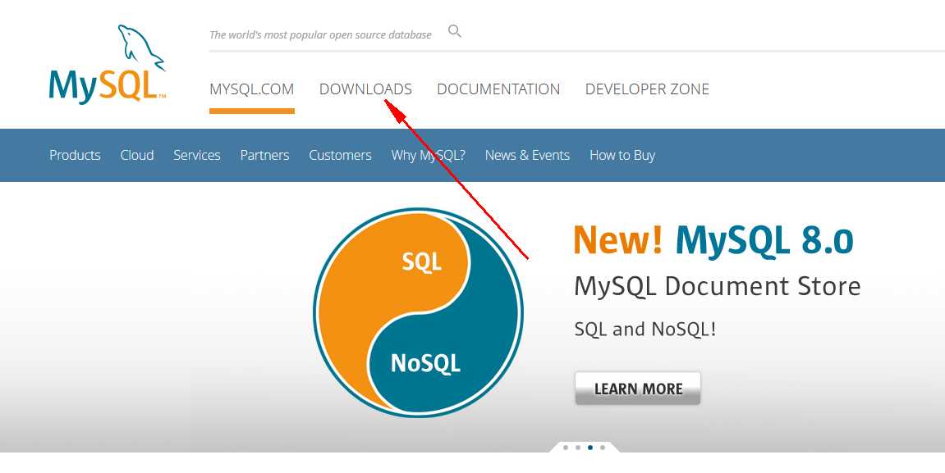The image size is (945, 473).
Task: Open the Partners menu item
Action: 264,155
